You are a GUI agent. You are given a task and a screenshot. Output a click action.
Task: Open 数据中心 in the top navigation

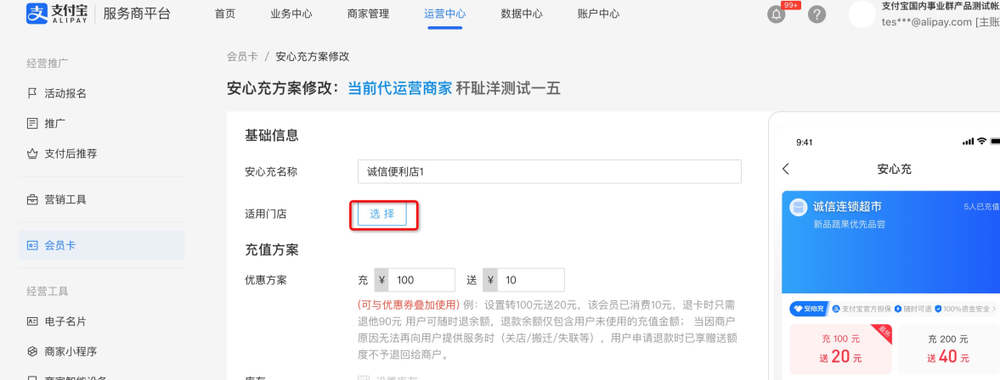click(522, 14)
